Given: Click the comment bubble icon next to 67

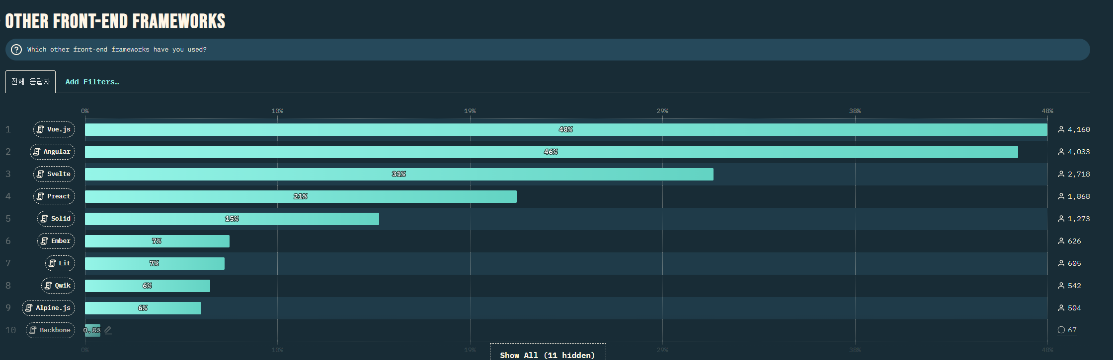Looking at the screenshot, I should (x=1061, y=330).
